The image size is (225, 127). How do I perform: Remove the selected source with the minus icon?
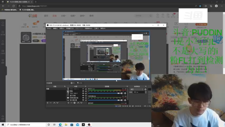pos(71,103)
